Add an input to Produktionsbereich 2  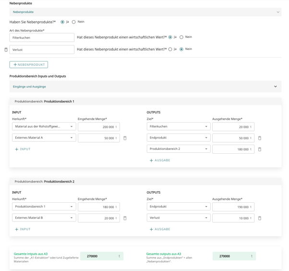pos(23,229)
